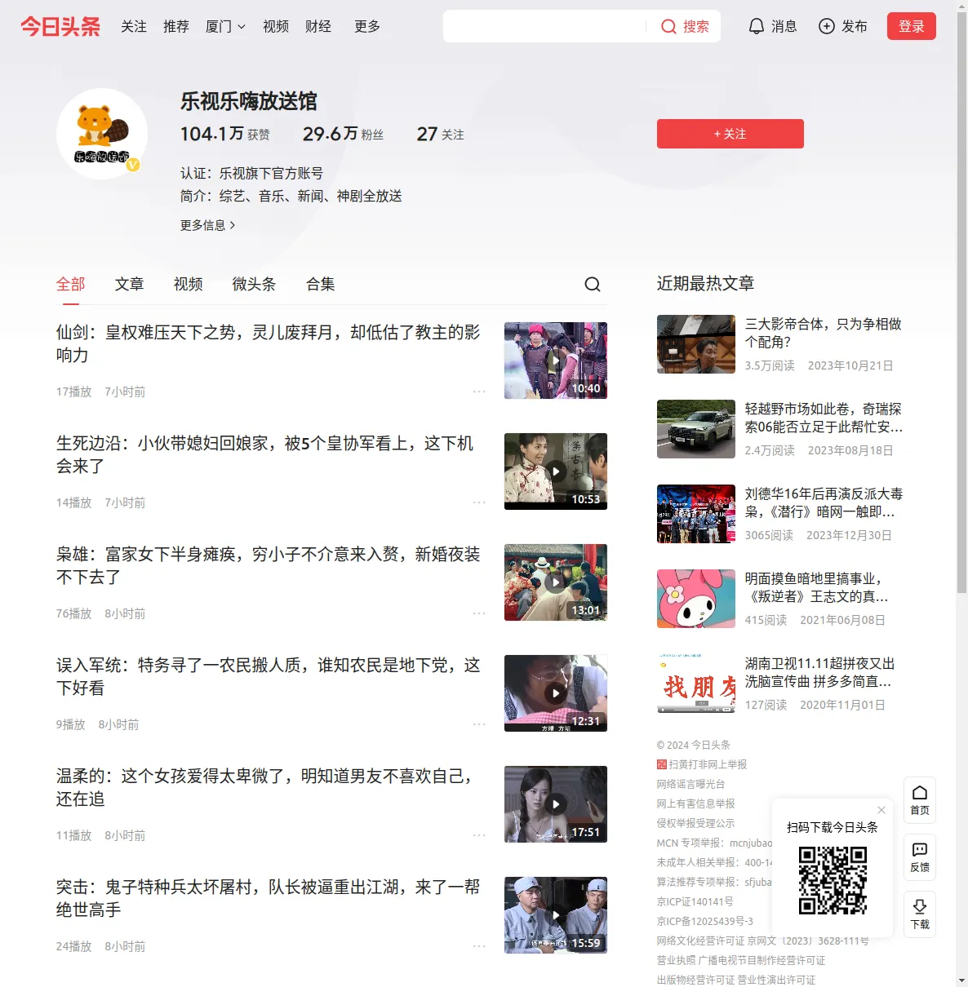Image resolution: width=968 pixels, height=987 pixels.
Task: Open more options for the 生死边沿 video
Action: pos(479,502)
